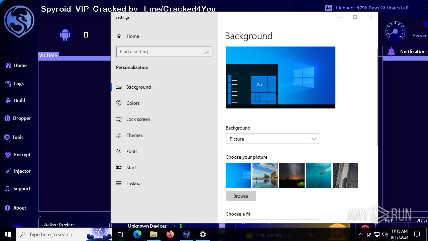
Task: Click the VICTIMS tab label
Action: [x=48, y=55]
